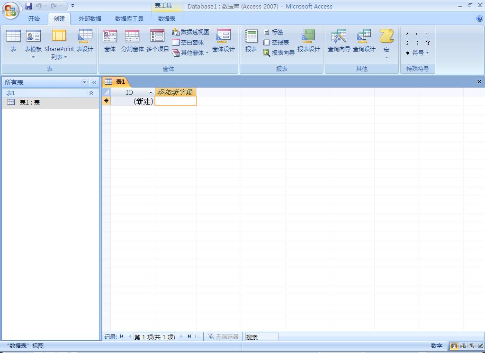Create 标签 labels
The height and width of the screenshot is (353, 485).
273,32
